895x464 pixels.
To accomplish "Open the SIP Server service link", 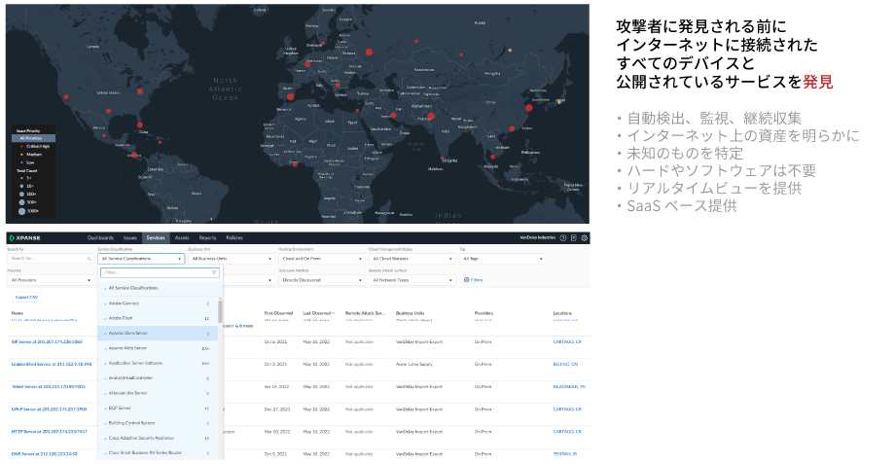I will [x=47, y=341].
